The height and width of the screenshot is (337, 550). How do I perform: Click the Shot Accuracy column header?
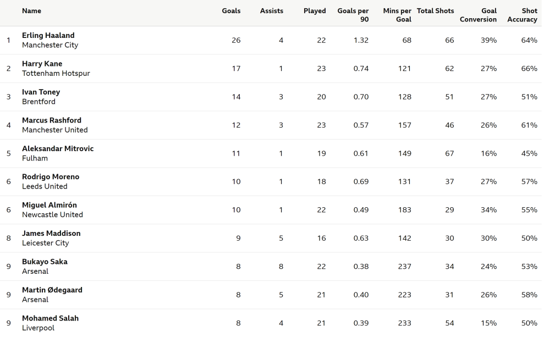click(522, 15)
